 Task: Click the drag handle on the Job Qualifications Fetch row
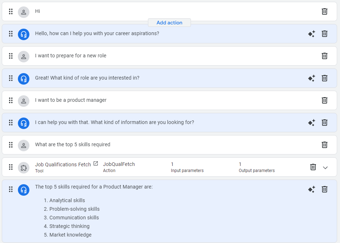(11, 167)
